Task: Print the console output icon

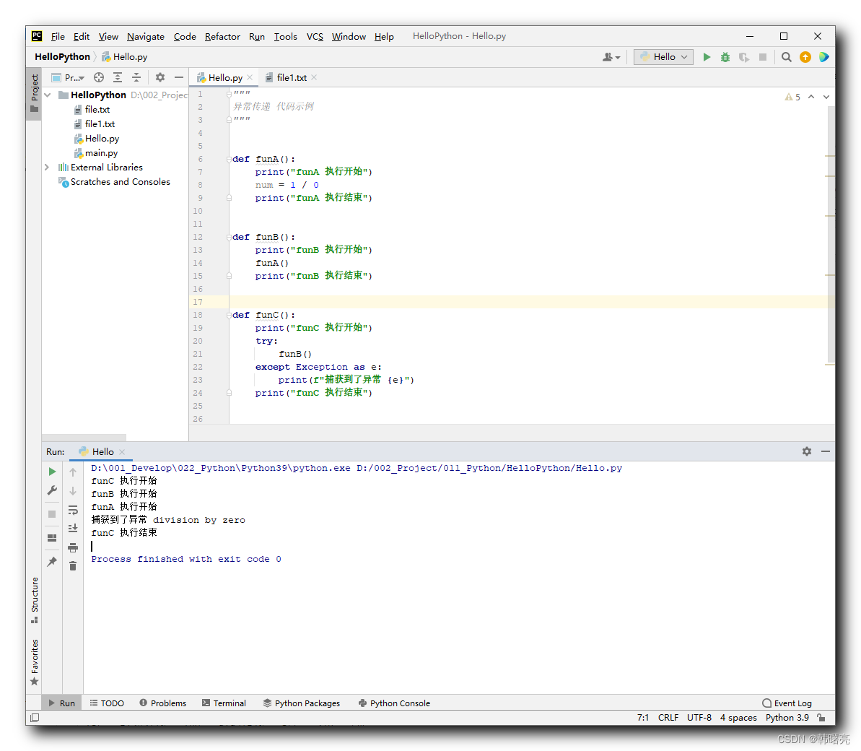Action: point(73,547)
